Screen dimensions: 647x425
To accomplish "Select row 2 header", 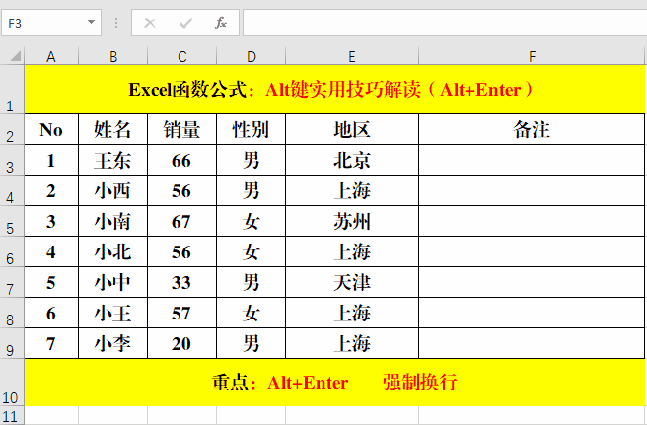I will (12, 129).
